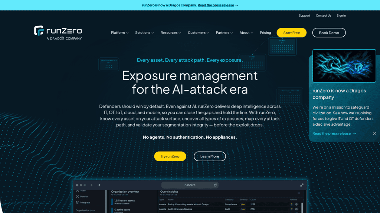
Task: Click the runZero preview address bar
Action: (x=190, y=185)
